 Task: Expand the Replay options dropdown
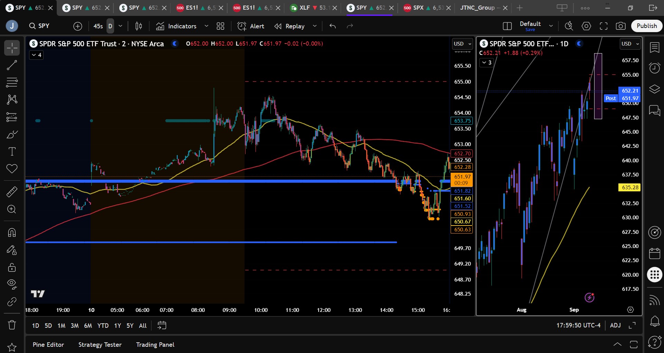(315, 26)
